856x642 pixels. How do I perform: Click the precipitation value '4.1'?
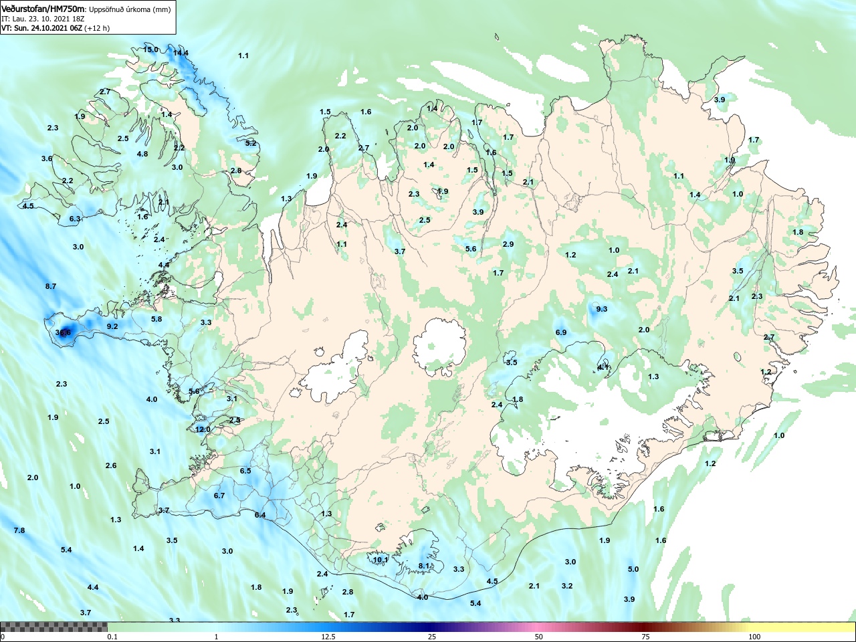[603, 367]
